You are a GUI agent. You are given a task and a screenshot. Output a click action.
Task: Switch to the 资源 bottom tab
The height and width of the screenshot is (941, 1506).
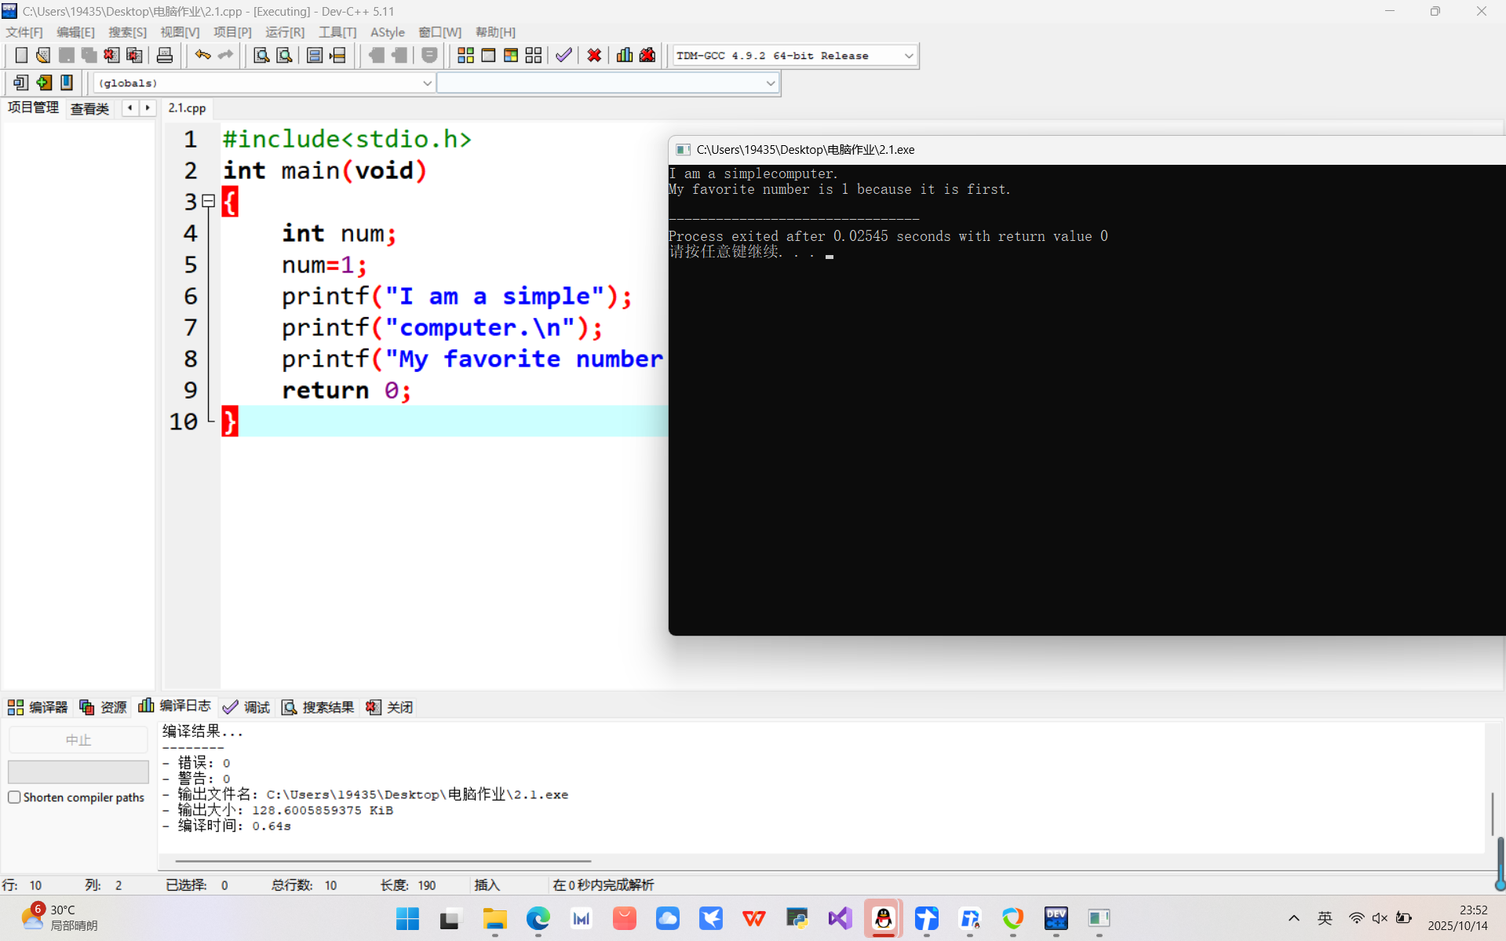(103, 707)
